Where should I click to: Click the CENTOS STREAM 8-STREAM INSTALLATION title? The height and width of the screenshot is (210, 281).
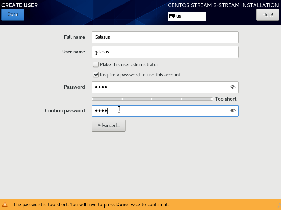[x=223, y=5]
